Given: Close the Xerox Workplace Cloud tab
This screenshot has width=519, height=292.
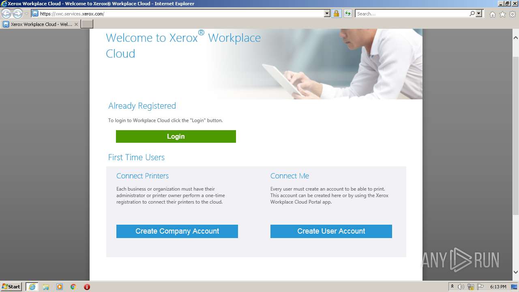Looking at the screenshot, I should coord(76,24).
